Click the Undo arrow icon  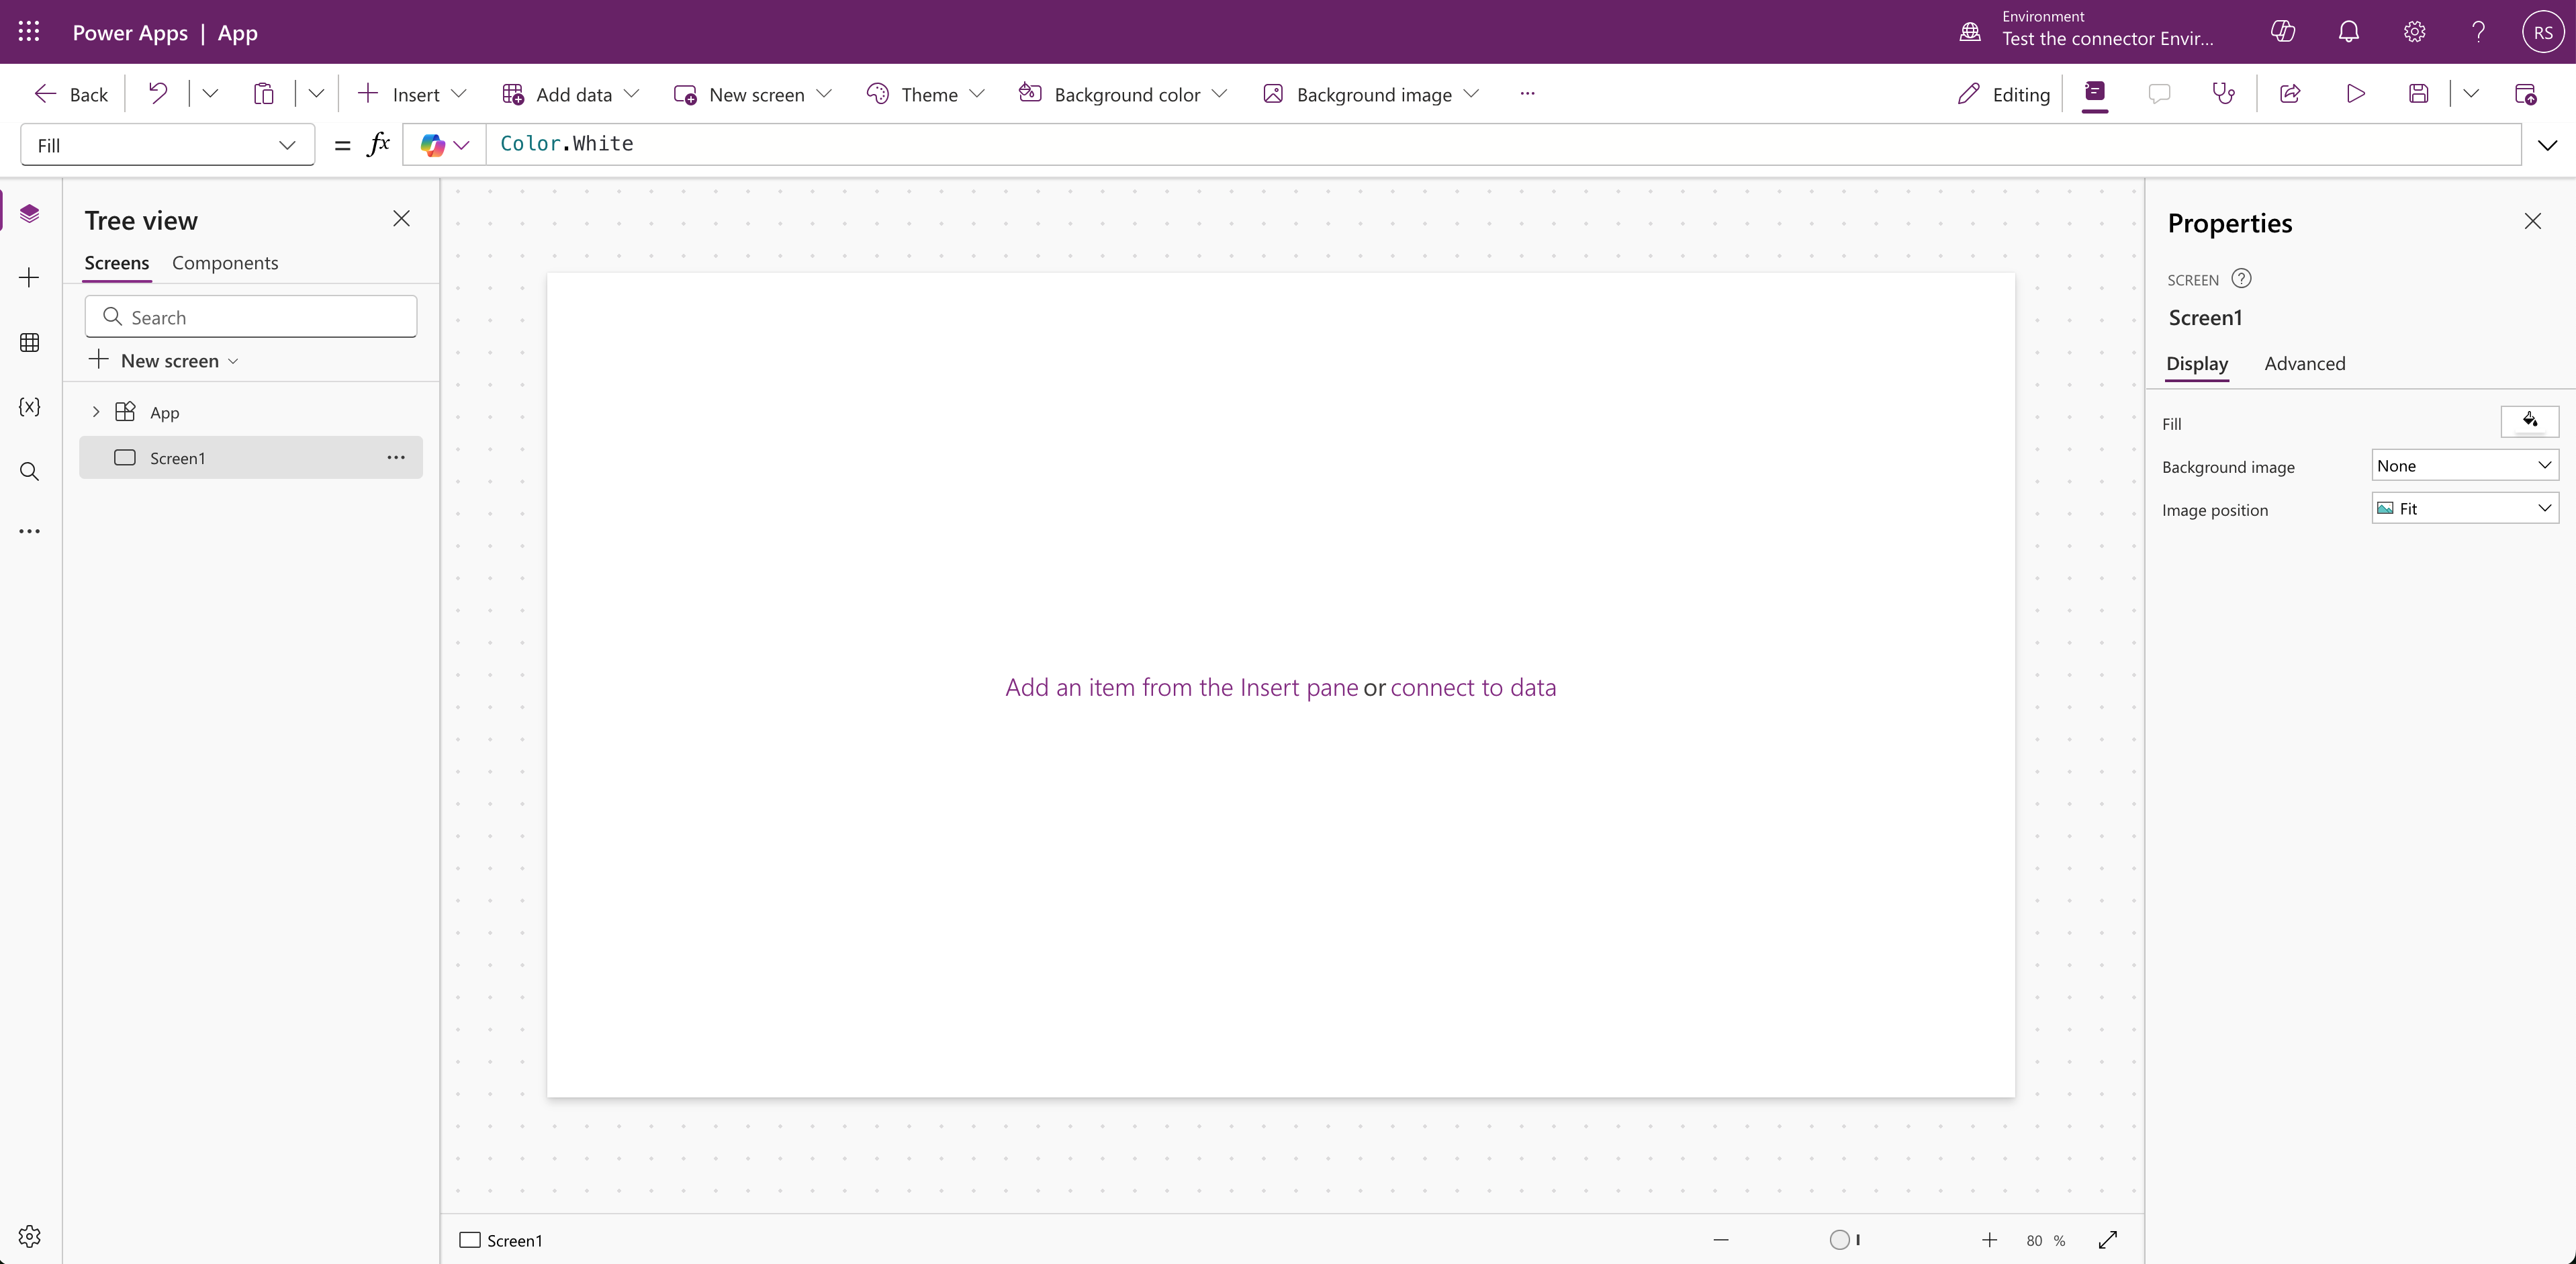(x=158, y=94)
